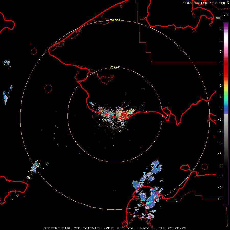Click the [dB] units label
Viewport: 230px width, 230px height.
[x=218, y=18]
